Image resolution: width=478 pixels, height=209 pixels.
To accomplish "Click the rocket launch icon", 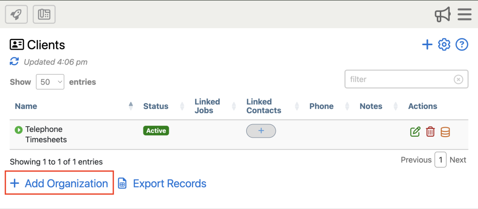I will point(16,14).
